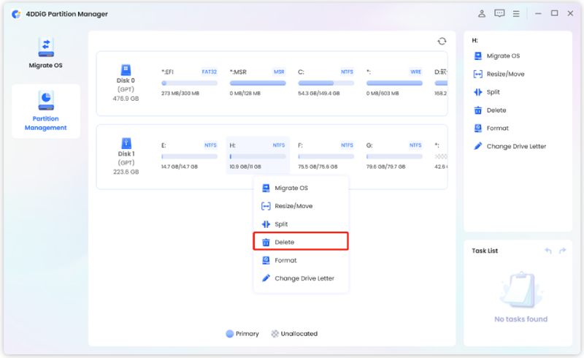Click trash icon in context menu

(266, 243)
